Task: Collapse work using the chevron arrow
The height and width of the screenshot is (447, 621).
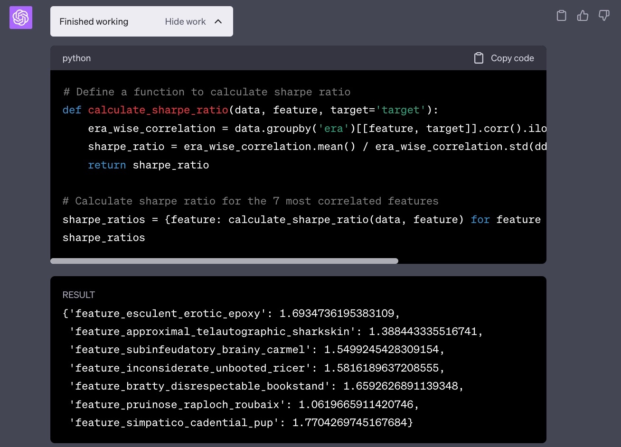Action: click(x=218, y=21)
